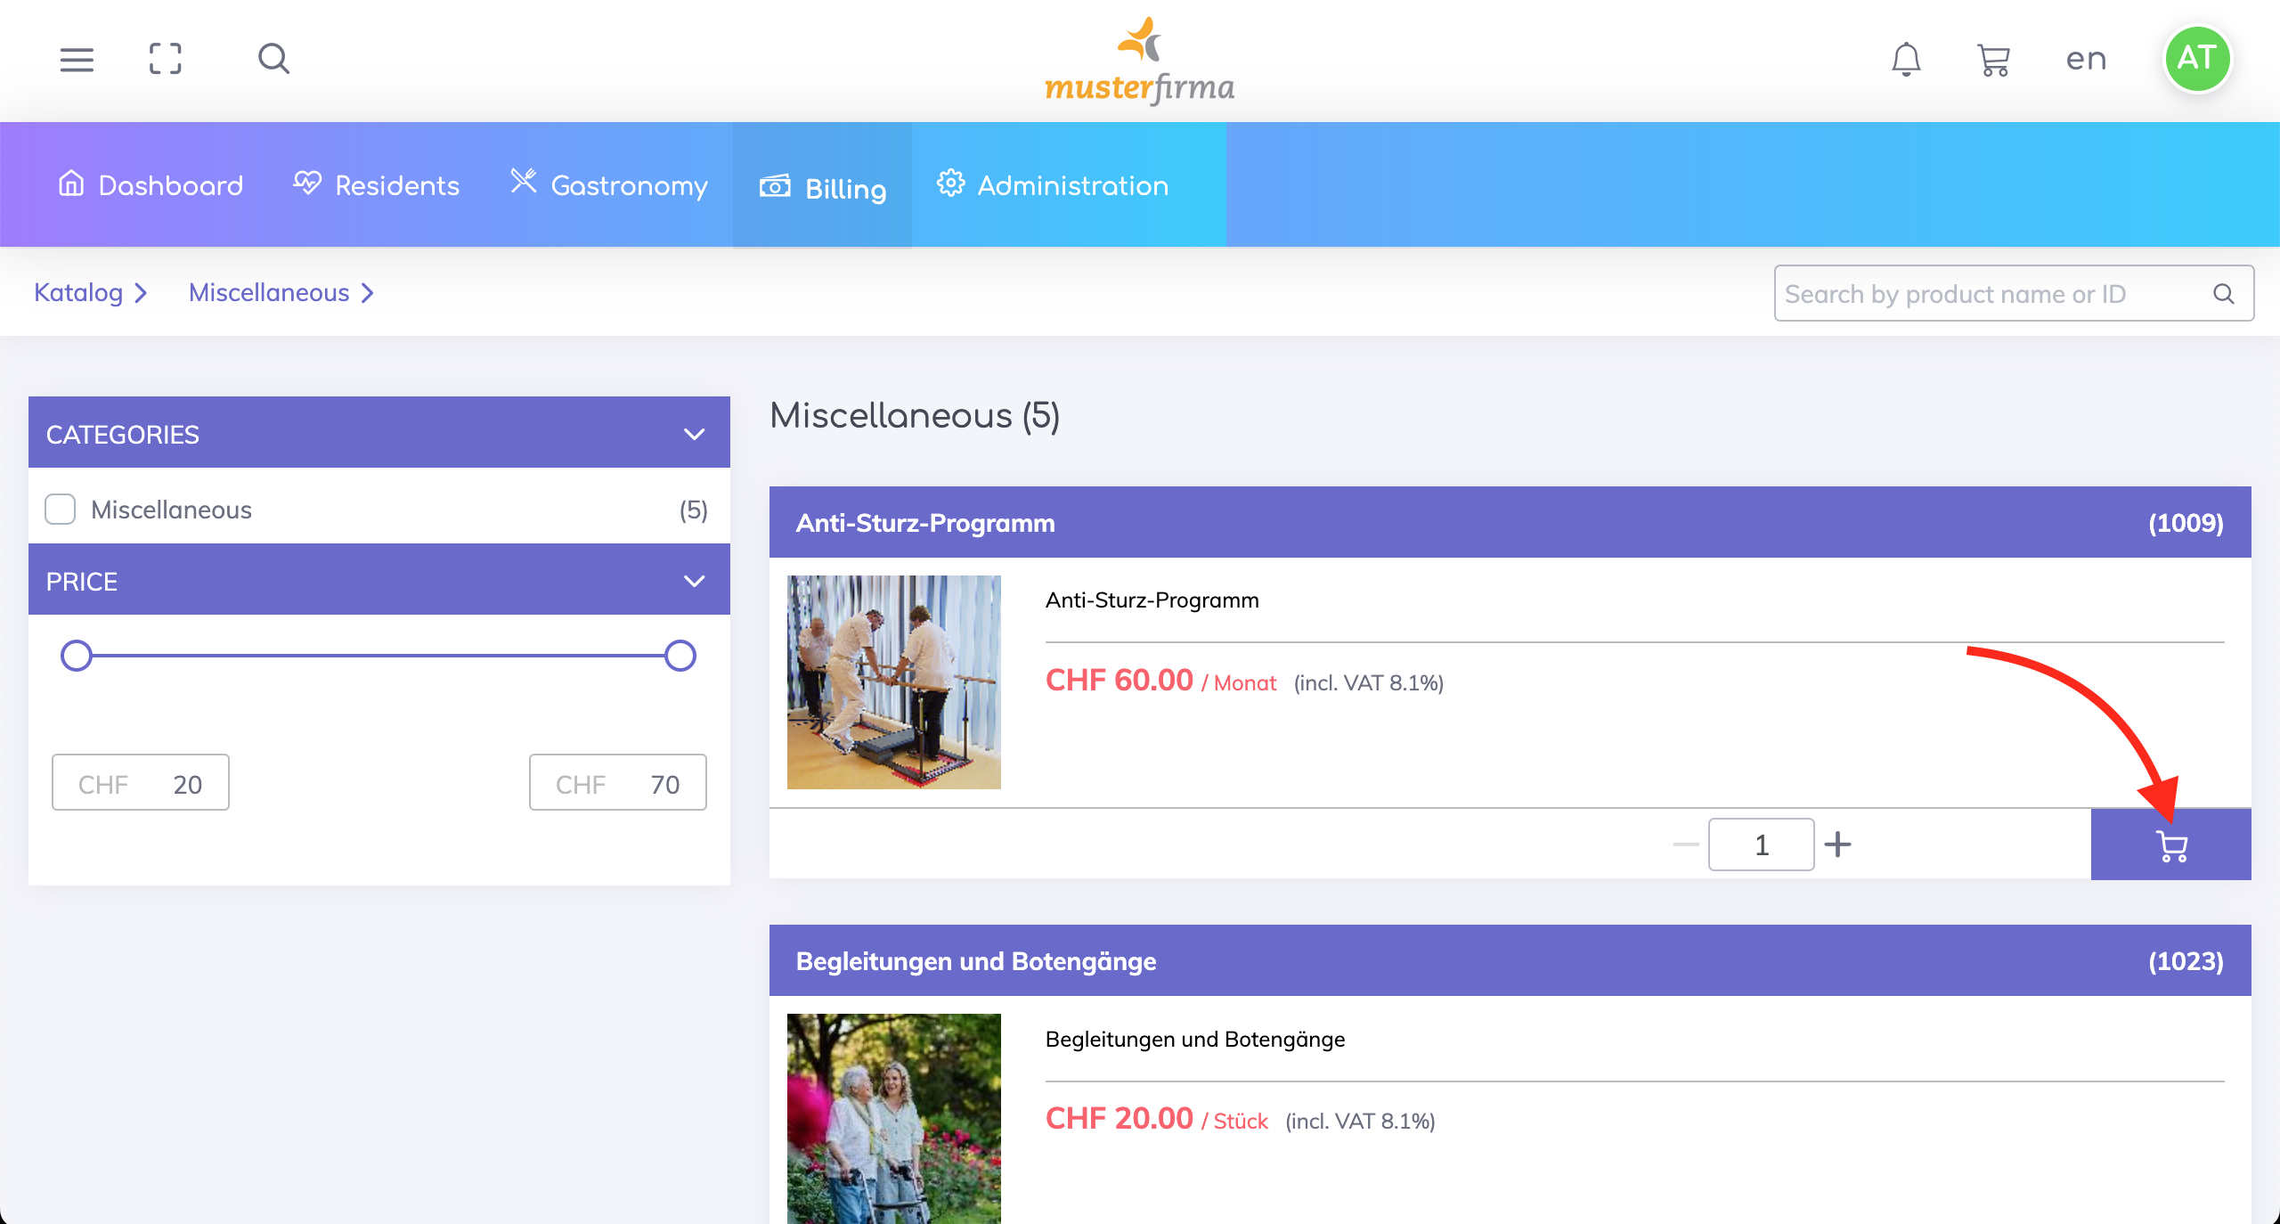Open the AT user avatar menu
The height and width of the screenshot is (1224, 2280).
click(2196, 59)
